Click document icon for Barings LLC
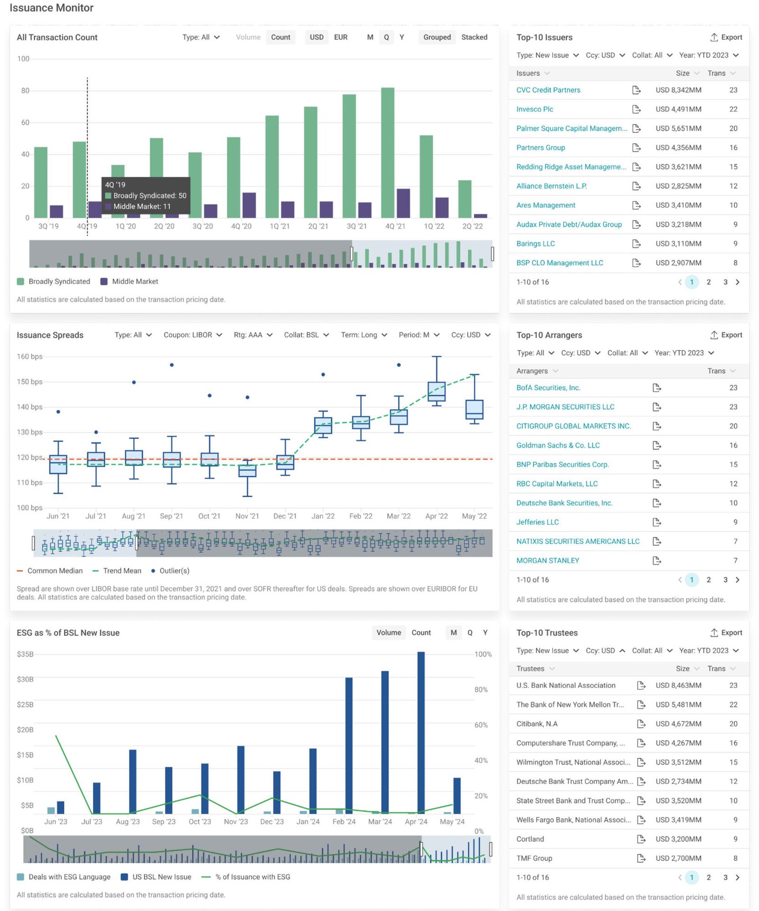 pos(636,244)
